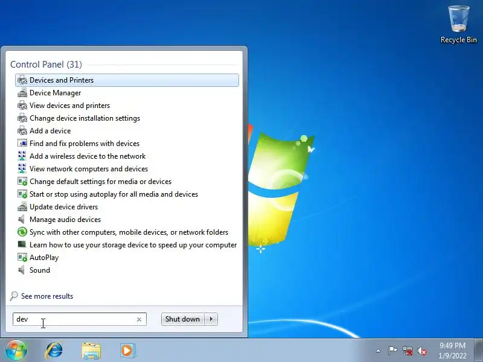Screen dimensions: 483x362
Task: Click the icon beside Change device installation settings
Action: pos(22,118)
